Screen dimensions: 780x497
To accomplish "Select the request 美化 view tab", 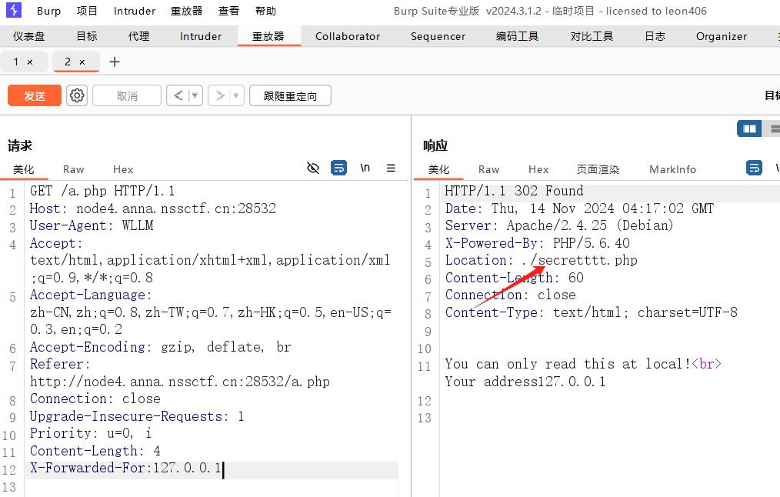I will tap(24, 170).
